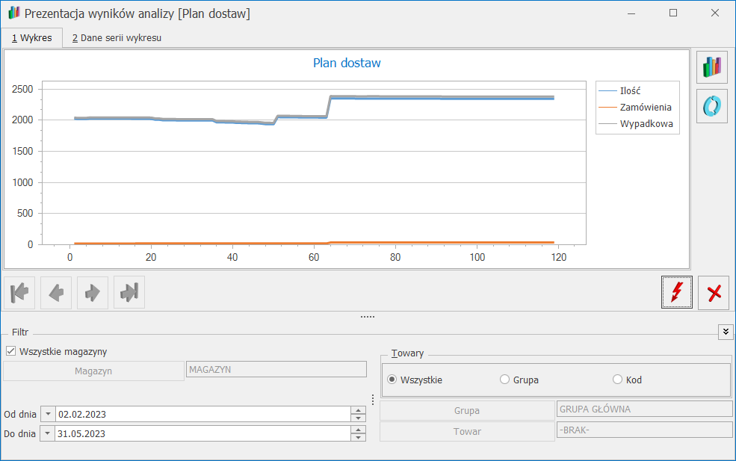736x461 pixels.
Task: Toggle the Wszystkie magazyny checkbox
Action: click(10, 351)
